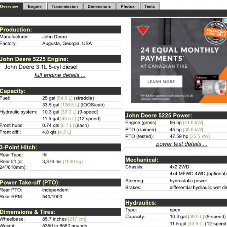Viewport: 227px width, 227px height.
Task: Open the Dimensions tab
Action: click(x=99, y=6)
